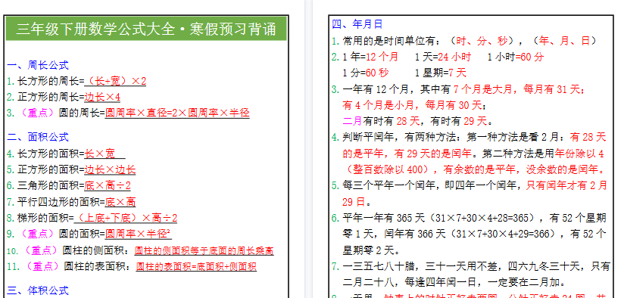
Task: Select the heading 一、周长公式
Action: pyautogui.click(x=38, y=65)
